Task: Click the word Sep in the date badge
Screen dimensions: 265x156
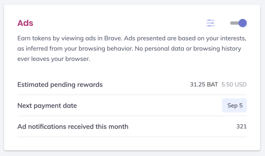Action: [233, 105]
